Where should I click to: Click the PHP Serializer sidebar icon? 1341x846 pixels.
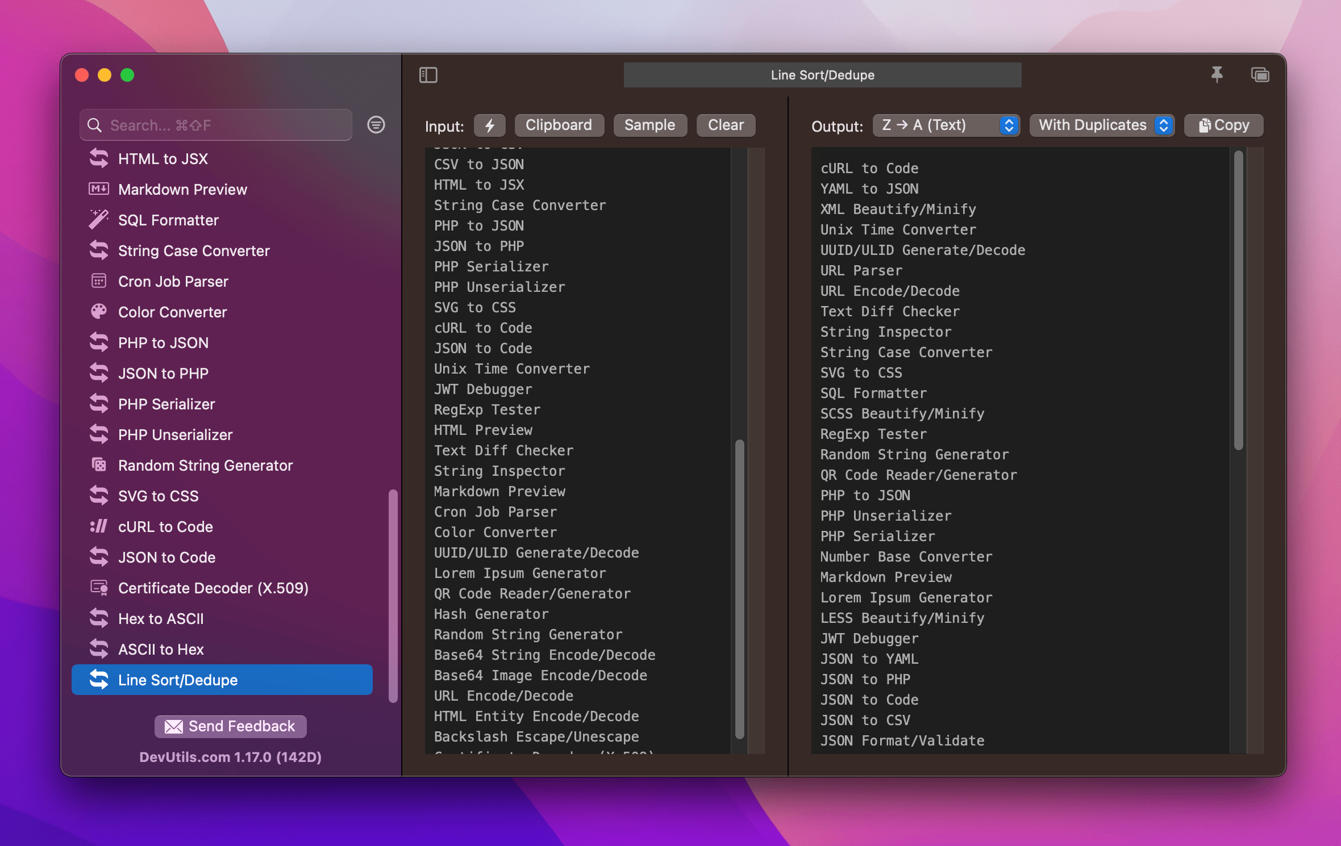click(x=99, y=404)
